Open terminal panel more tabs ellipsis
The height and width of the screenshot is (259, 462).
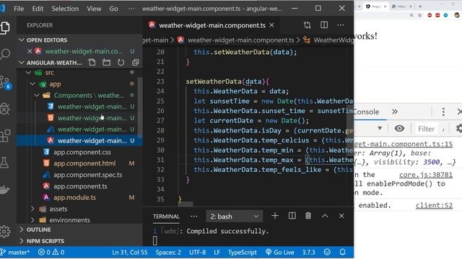tap(194, 217)
